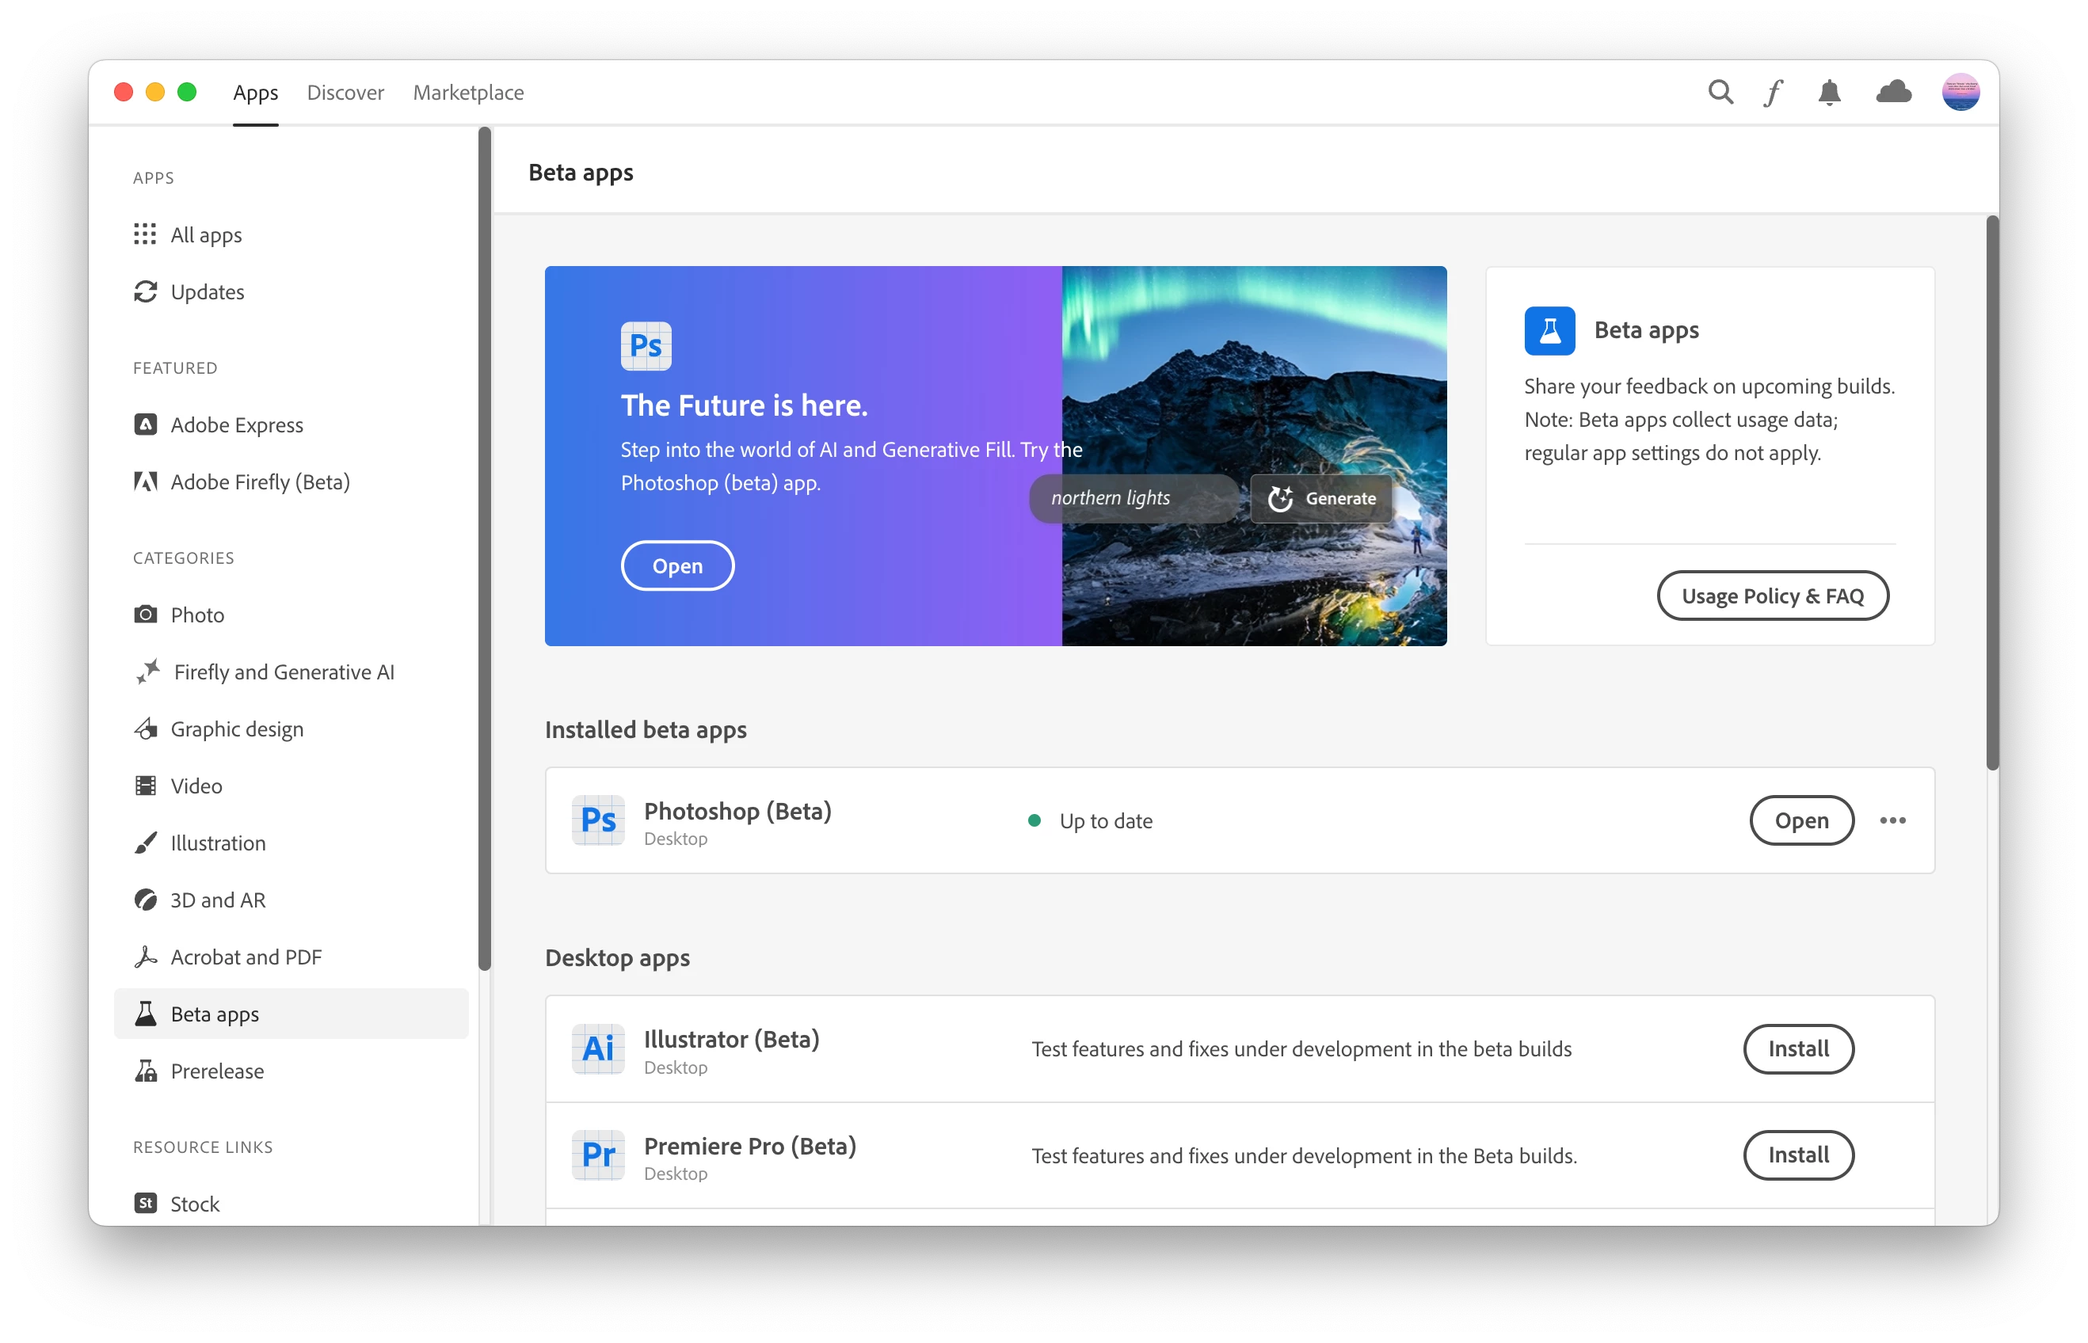Install Illustrator (Beta)
Image resolution: width=2088 pixels, height=1343 pixels.
(1798, 1048)
